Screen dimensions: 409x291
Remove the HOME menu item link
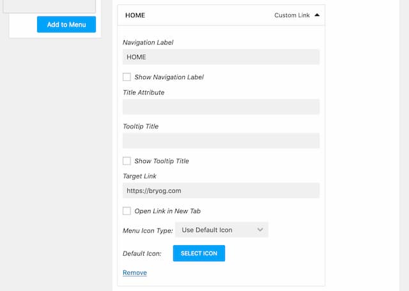tap(135, 272)
